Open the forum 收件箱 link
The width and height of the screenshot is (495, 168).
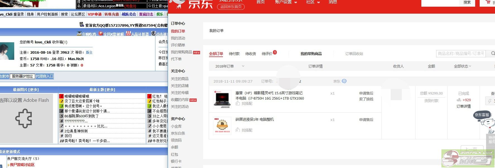point(60,42)
